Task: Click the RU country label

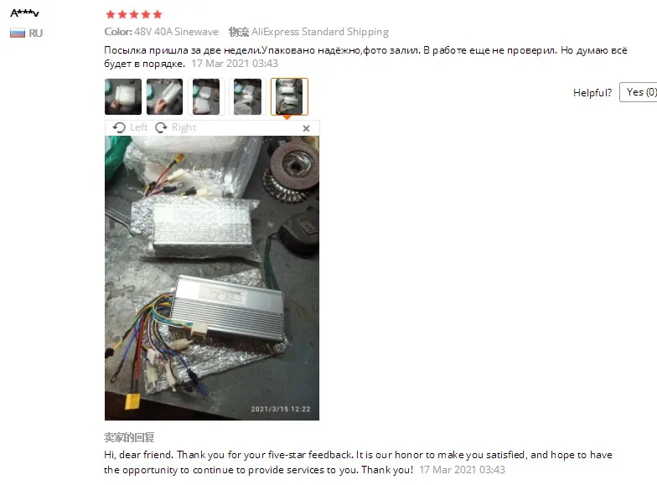Action: pos(35,34)
